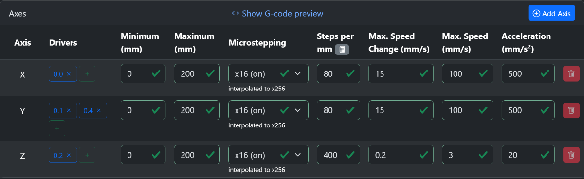Screen dimensions: 584x179
Task: Show G-code preview
Action: click(x=277, y=13)
